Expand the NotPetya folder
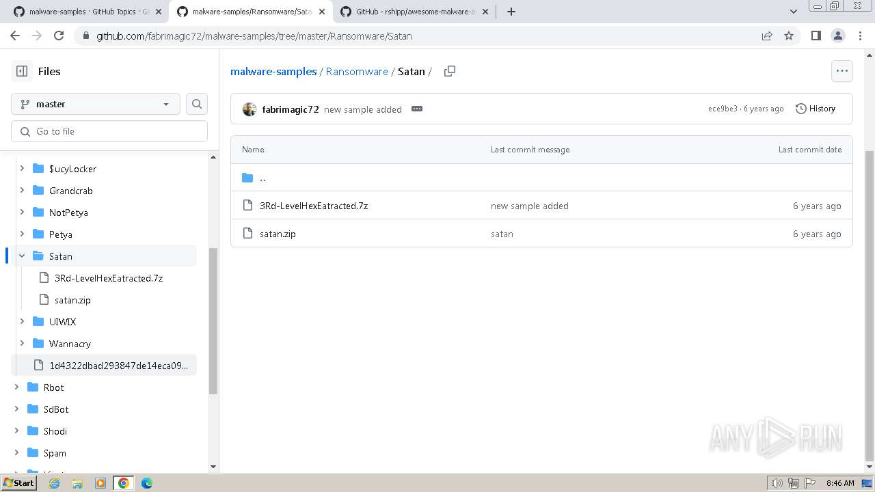This screenshot has height=492, width=875. [22, 213]
